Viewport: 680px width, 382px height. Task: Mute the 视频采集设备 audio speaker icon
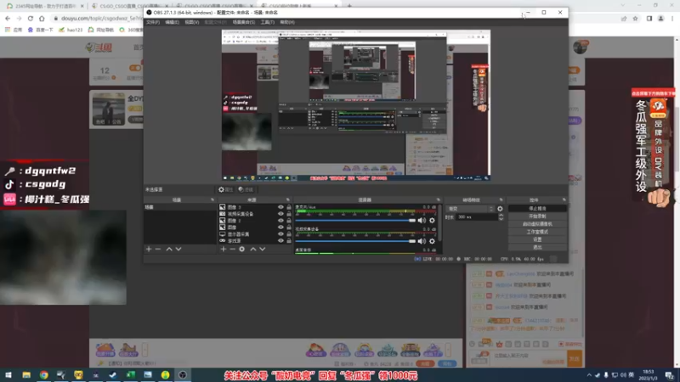point(422,241)
